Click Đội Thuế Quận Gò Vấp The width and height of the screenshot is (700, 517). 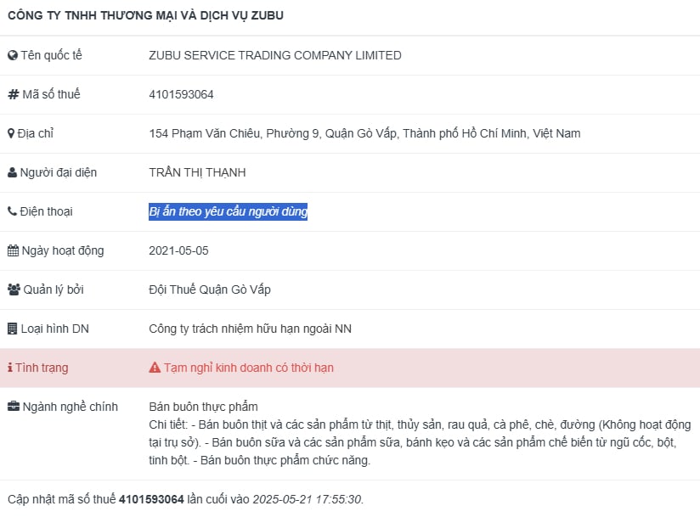coord(210,290)
